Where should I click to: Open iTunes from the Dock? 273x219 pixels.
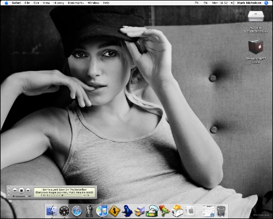[102, 211]
